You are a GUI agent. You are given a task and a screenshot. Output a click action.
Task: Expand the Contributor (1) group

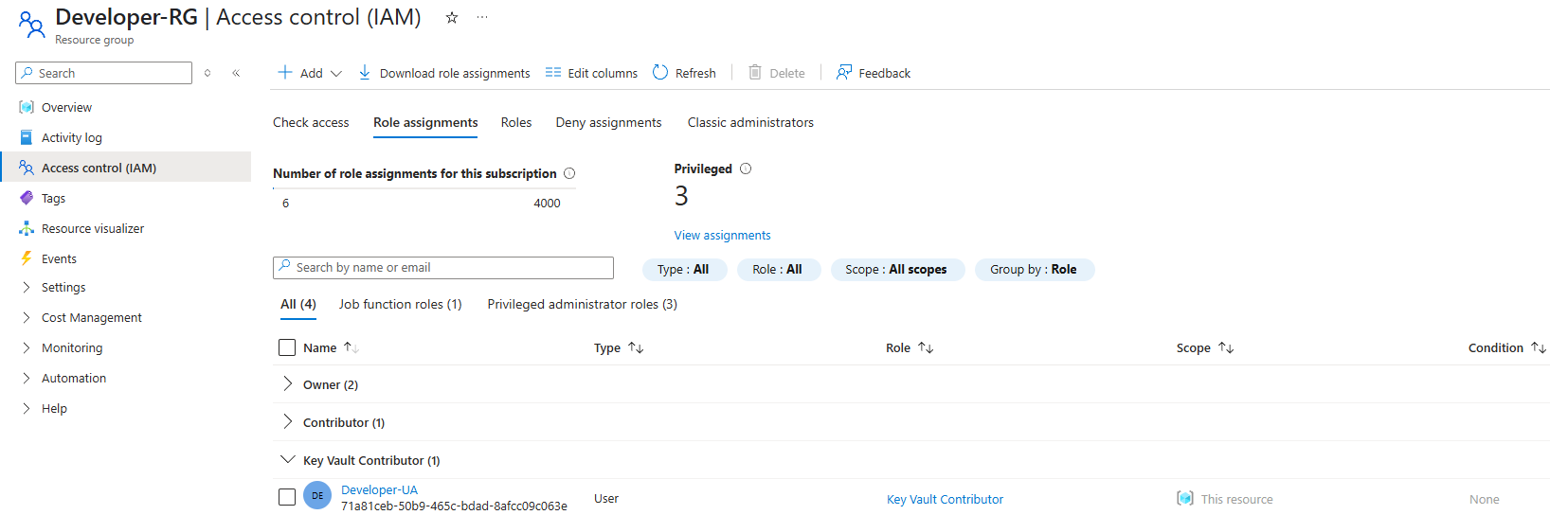[x=288, y=421]
